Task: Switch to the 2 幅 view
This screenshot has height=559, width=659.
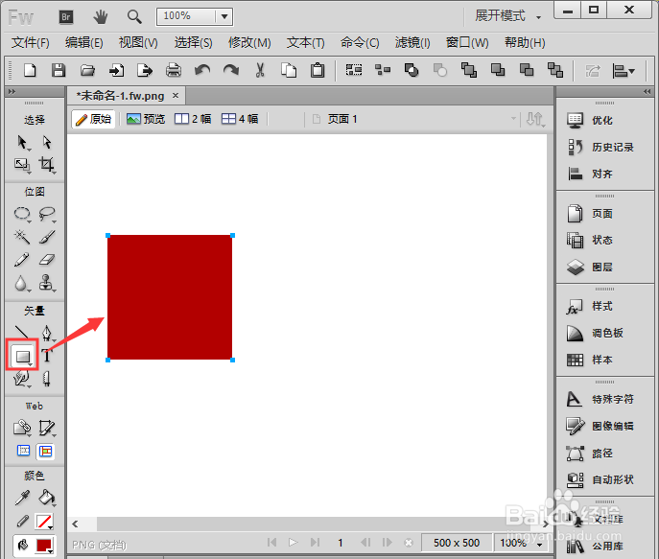Action: (x=193, y=119)
